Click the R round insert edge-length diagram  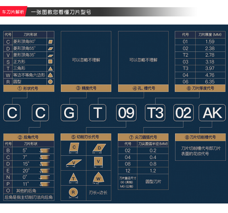click(73, 193)
